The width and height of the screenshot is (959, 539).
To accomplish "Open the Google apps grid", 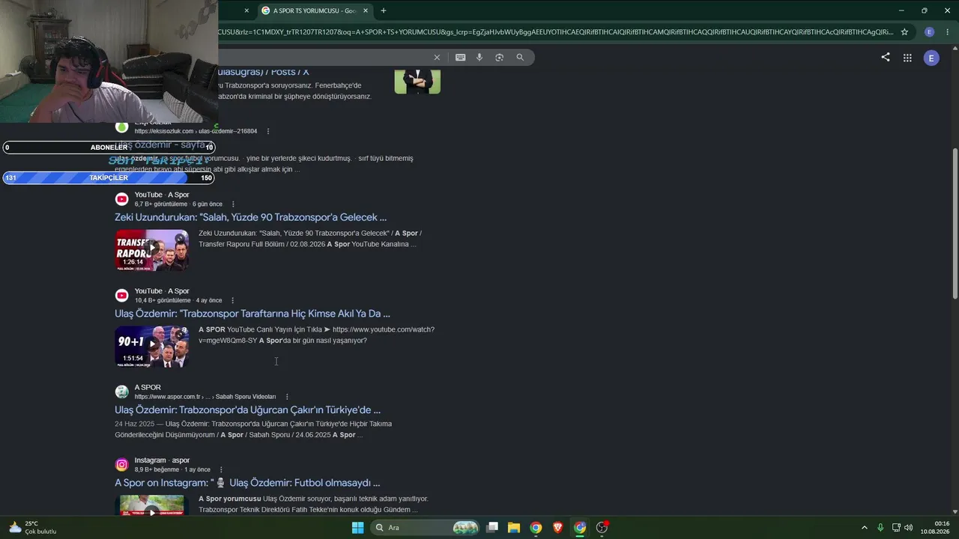I will tap(907, 58).
